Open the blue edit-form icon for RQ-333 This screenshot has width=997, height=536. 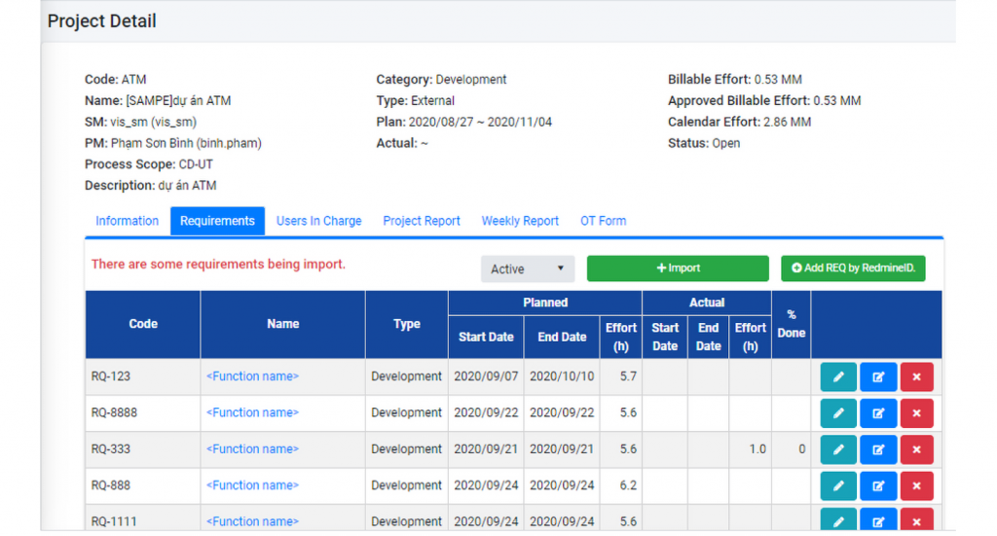coord(878,449)
